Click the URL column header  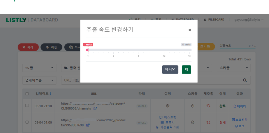94,94
